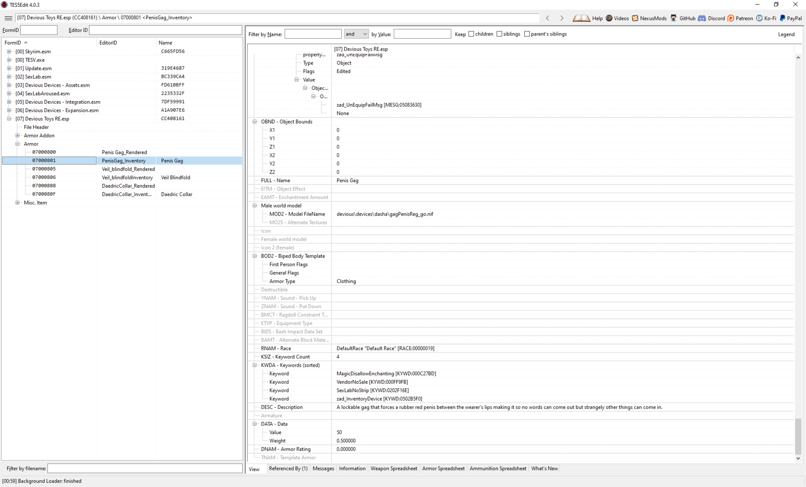Go back with the left arrow
Screen dimensions: 806x487
coord(548,18)
